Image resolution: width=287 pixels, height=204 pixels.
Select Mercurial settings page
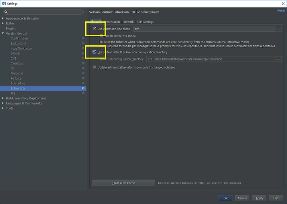coord(17,73)
